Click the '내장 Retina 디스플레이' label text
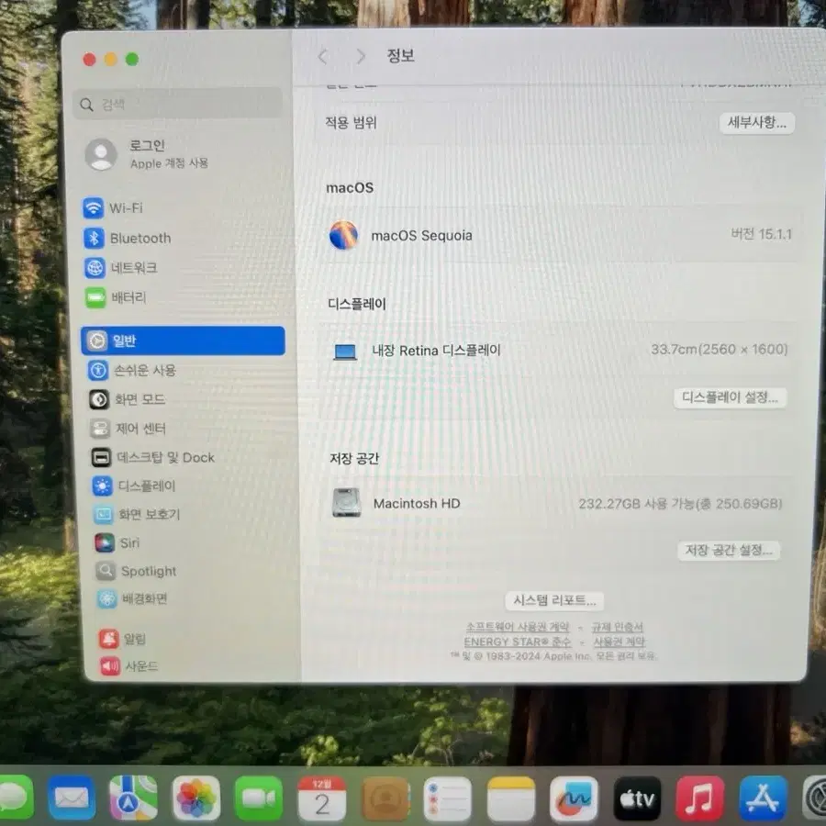This screenshot has height=826, width=826. coord(436,351)
